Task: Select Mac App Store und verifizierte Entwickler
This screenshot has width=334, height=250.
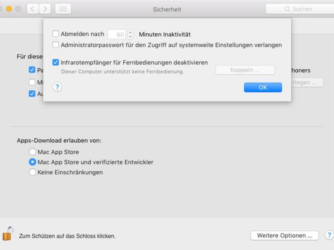Action: [33, 162]
